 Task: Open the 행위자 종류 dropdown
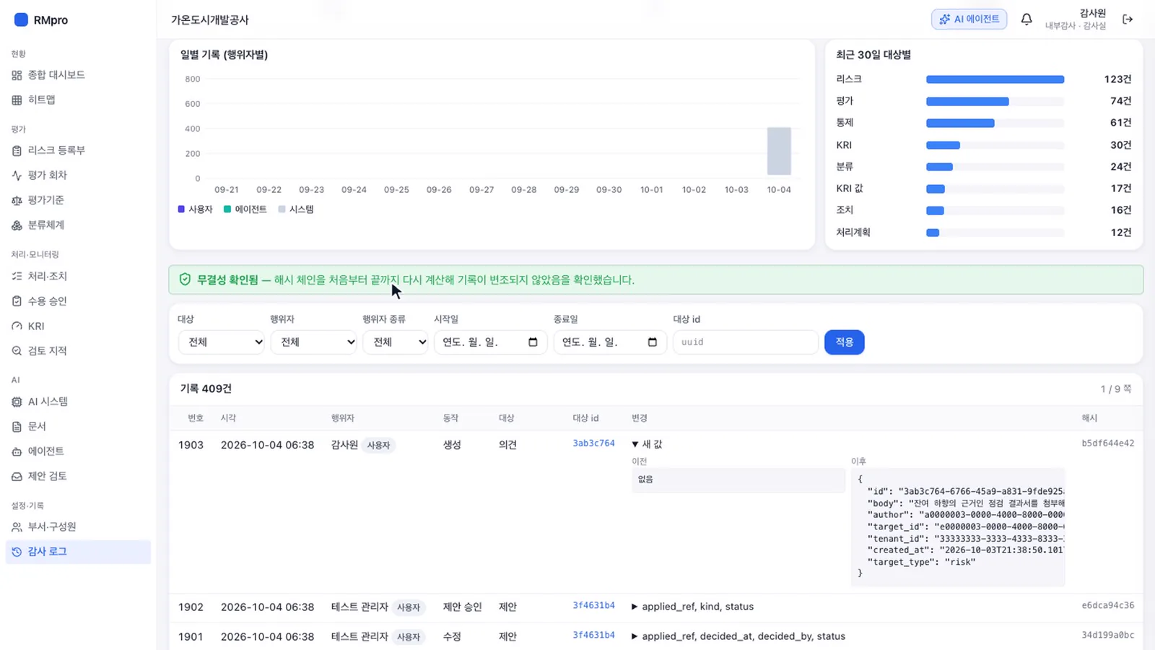coord(396,342)
